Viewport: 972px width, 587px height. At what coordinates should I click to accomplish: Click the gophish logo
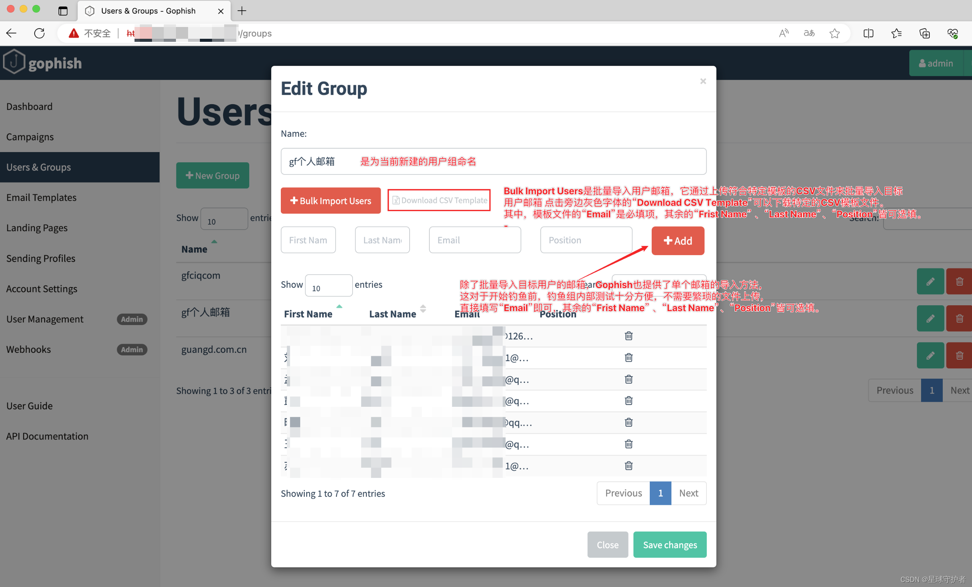[x=42, y=62]
